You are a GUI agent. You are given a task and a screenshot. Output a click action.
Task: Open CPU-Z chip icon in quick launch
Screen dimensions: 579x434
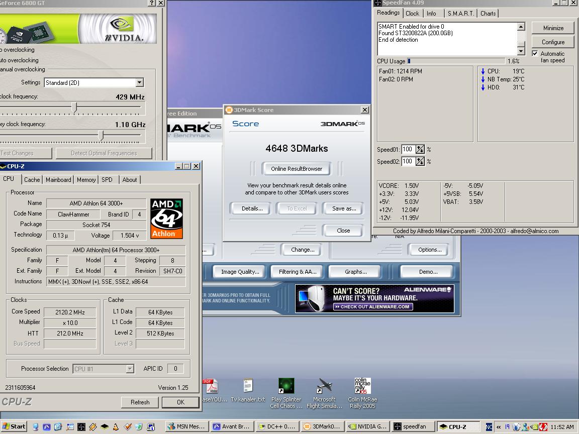(104, 427)
